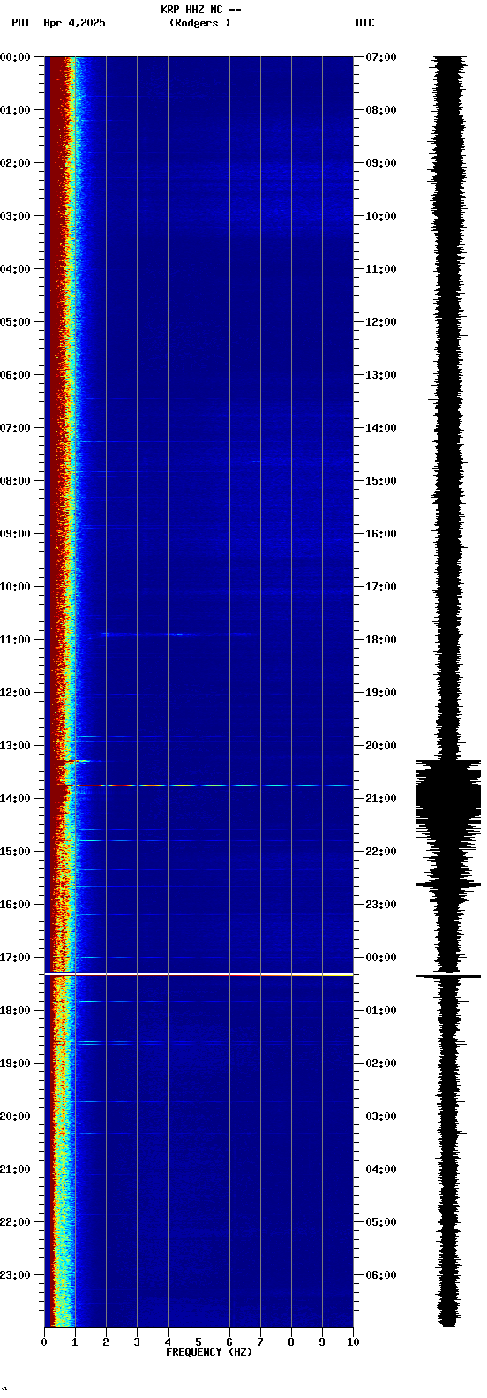Image resolution: width=487 pixels, height=1398 pixels.
Task: Click the 20:00 PDT time label on left
Action: coord(16,1116)
